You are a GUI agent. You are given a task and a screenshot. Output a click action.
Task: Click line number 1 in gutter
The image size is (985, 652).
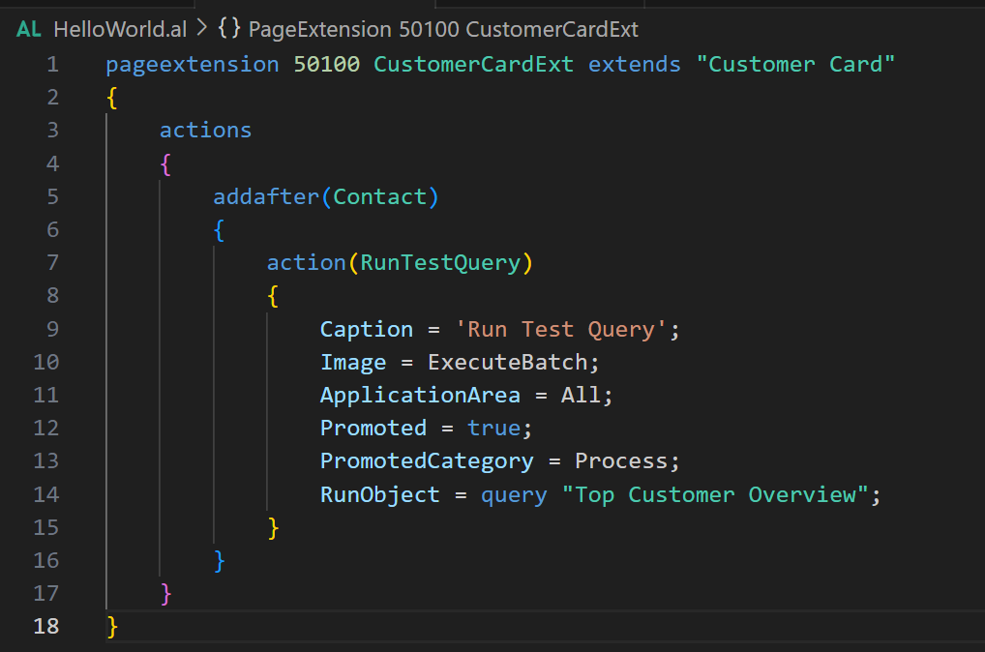[x=53, y=64]
